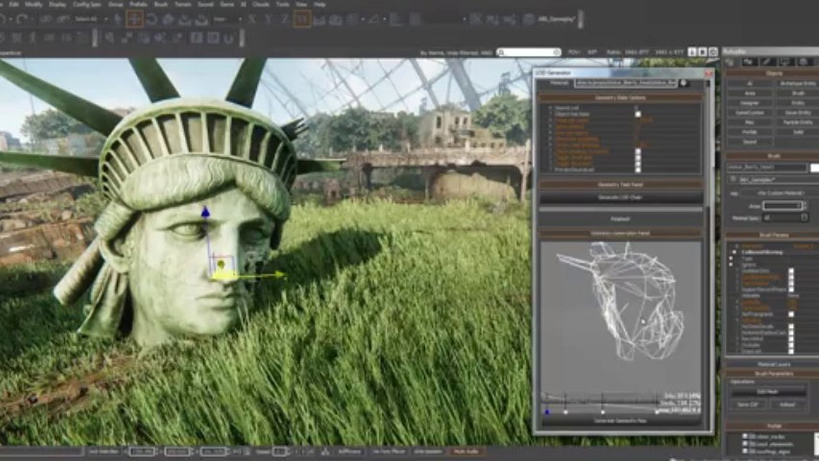819x461 pixels.
Task: Click the highlighted XY axis constraint icon
Action: (302, 19)
